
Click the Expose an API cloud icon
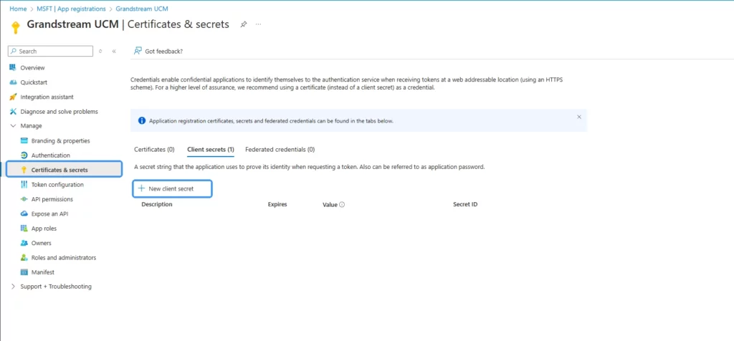(24, 213)
